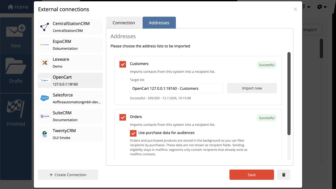This screenshot has height=189, width=336.
Task: Uncheck the Customers address list checkbox
Action: pyautogui.click(x=123, y=64)
